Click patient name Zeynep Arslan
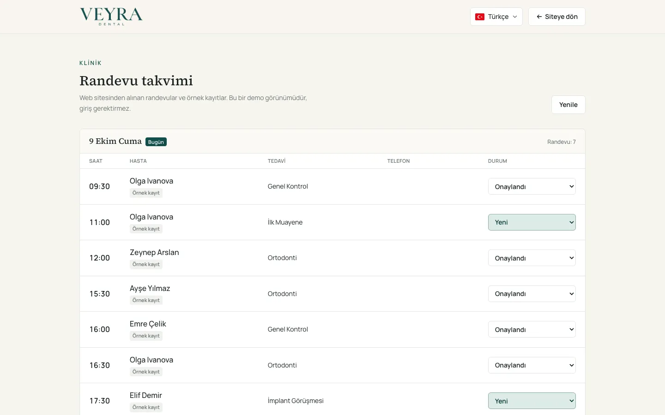Screen dimensions: 665x415 pyautogui.click(x=154, y=253)
